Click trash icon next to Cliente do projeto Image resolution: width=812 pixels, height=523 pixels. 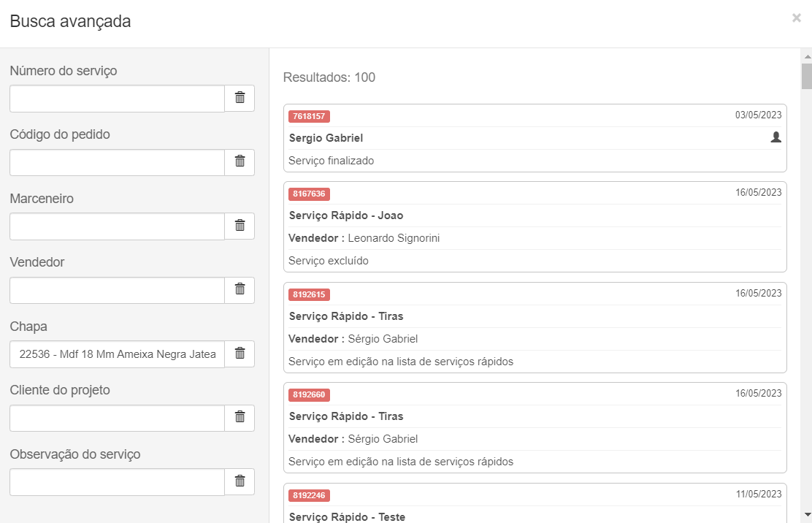[240, 418]
